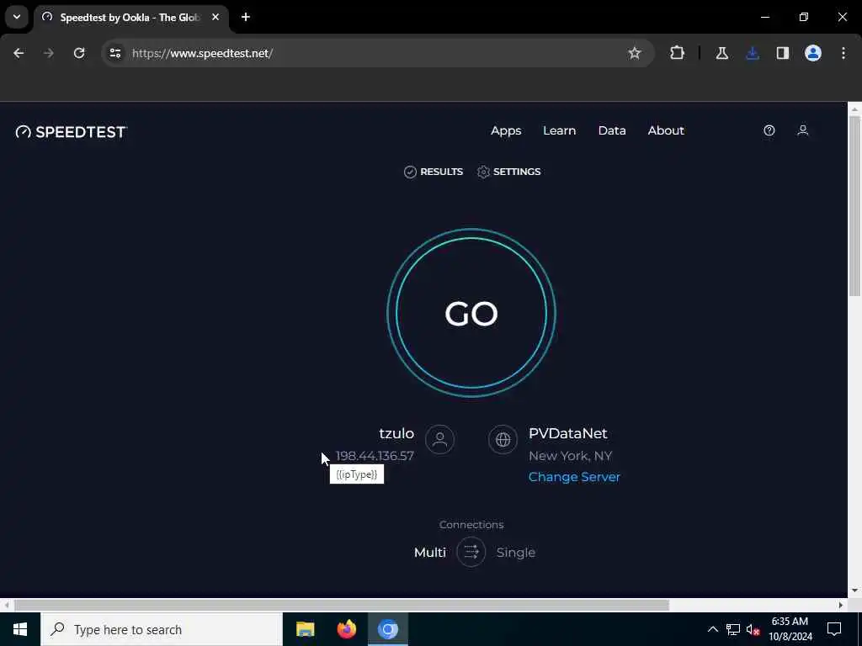Show hidden system tray icons

[712, 629]
